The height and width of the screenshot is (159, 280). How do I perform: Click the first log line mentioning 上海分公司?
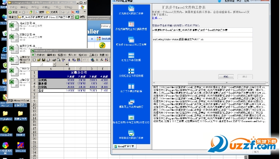(x=210, y=87)
